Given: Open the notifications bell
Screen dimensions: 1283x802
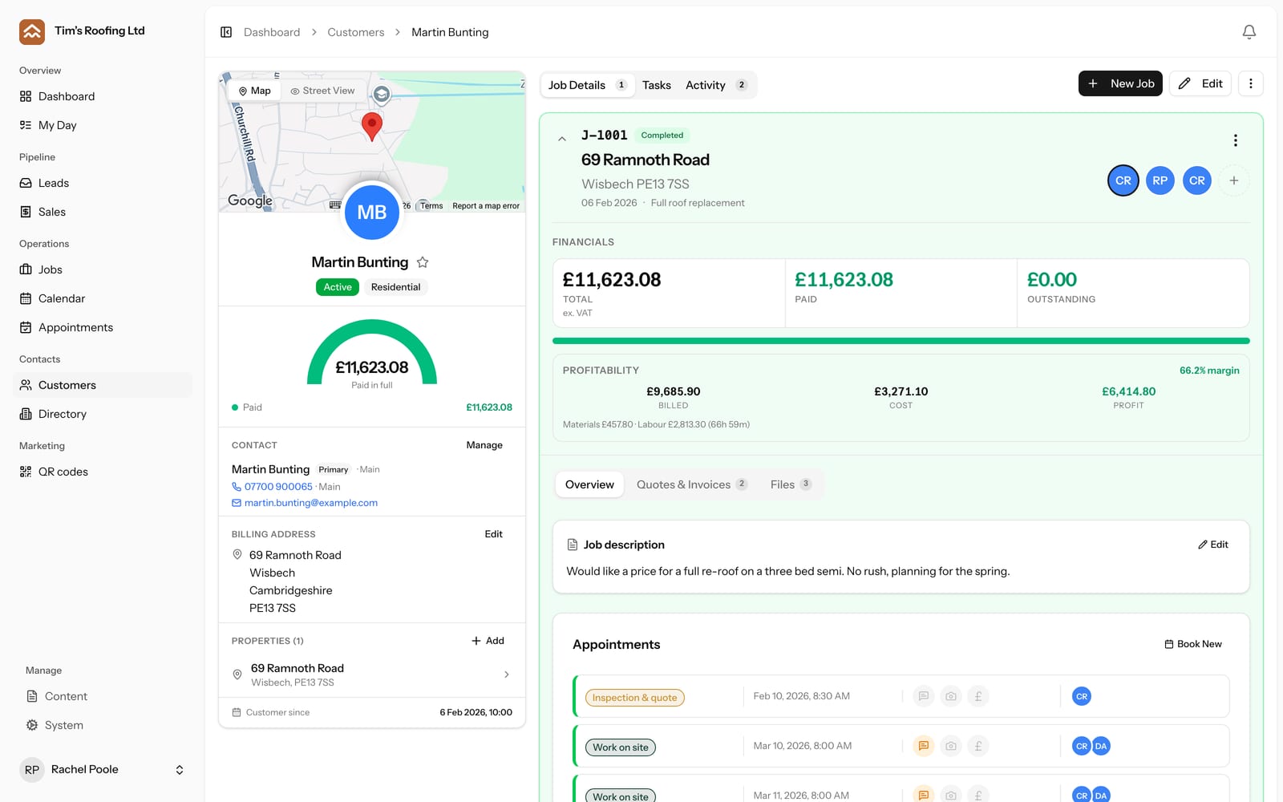Looking at the screenshot, I should pyautogui.click(x=1249, y=32).
